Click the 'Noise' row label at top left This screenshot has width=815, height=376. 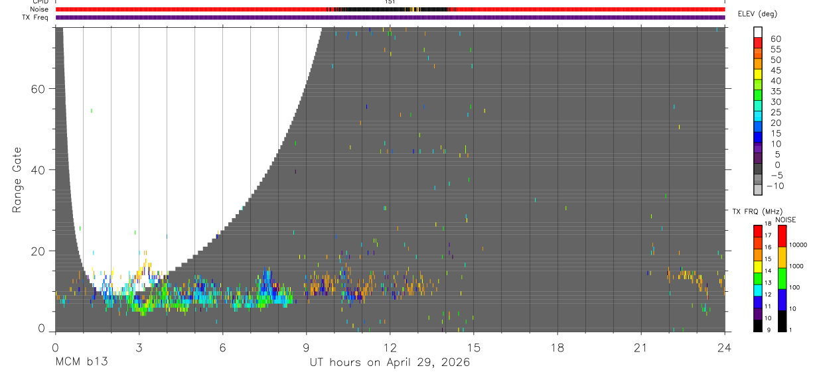point(39,9)
